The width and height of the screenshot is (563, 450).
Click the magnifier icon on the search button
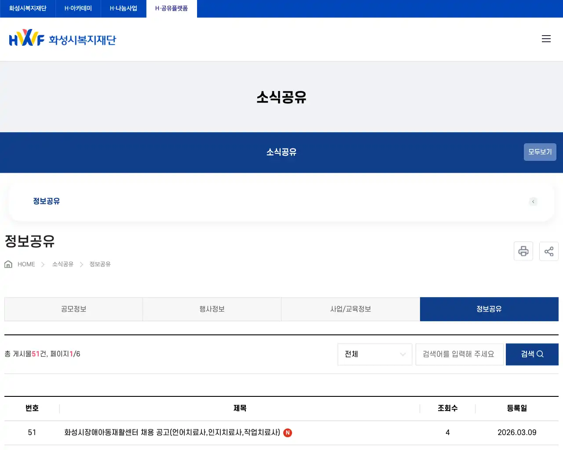pos(541,354)
